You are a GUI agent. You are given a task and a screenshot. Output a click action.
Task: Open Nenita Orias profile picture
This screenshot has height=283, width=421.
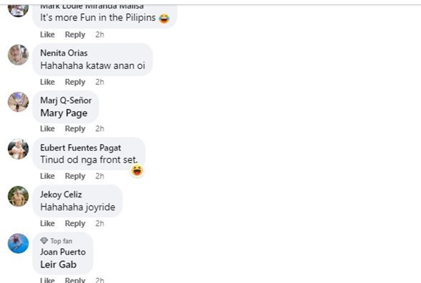18,55
